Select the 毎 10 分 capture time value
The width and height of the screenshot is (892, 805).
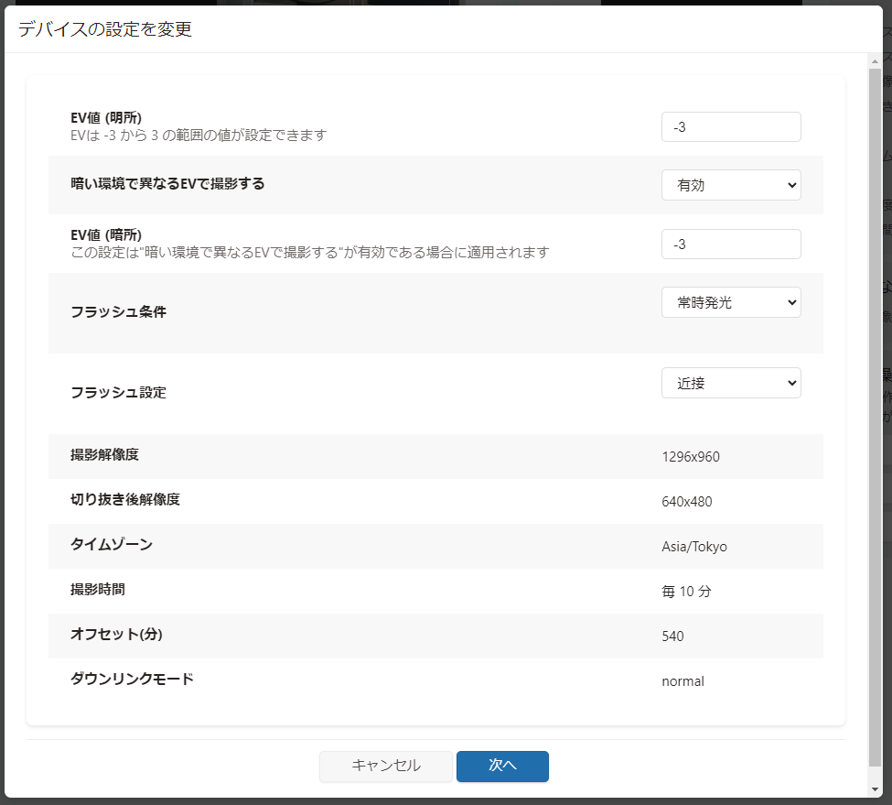686,592
